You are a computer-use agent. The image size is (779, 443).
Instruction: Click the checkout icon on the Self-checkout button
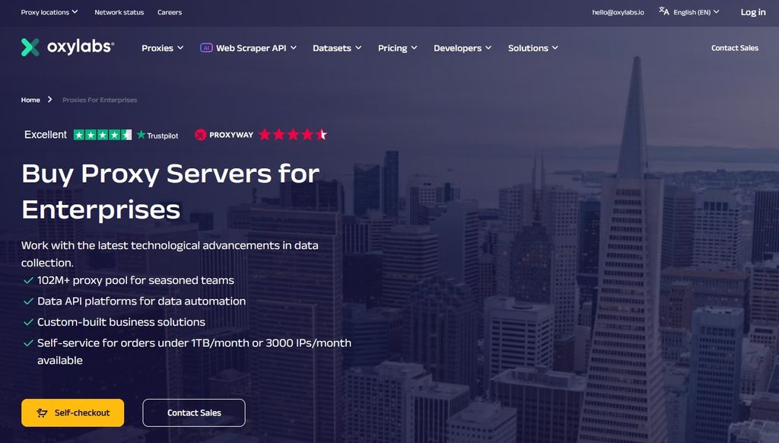[x=41, y=413]
